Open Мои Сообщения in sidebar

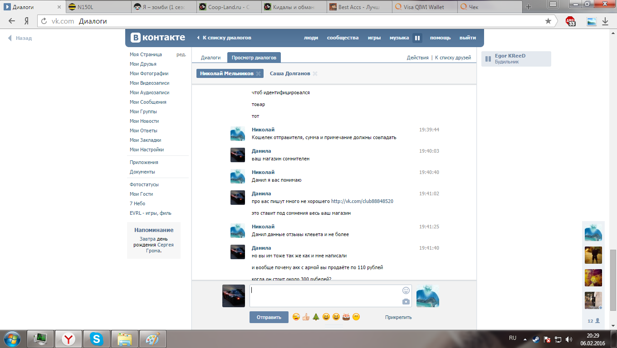tap(148, 102)
